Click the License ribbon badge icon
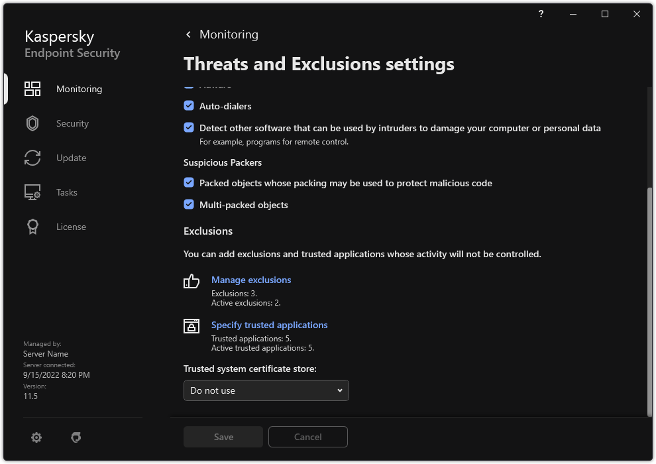Screen dimensions: 656x464 (32, 227)
